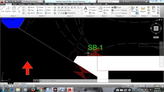Open the Windows Start menu
The image size is (164, 92).
[x=3, y=90]
